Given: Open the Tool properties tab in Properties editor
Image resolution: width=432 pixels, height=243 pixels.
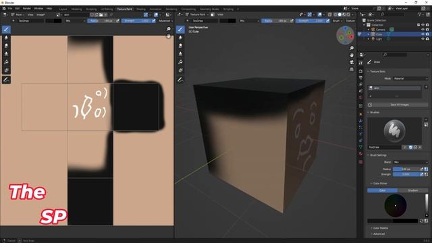Looking at the screenshot, I should click(x=360, y=63).
